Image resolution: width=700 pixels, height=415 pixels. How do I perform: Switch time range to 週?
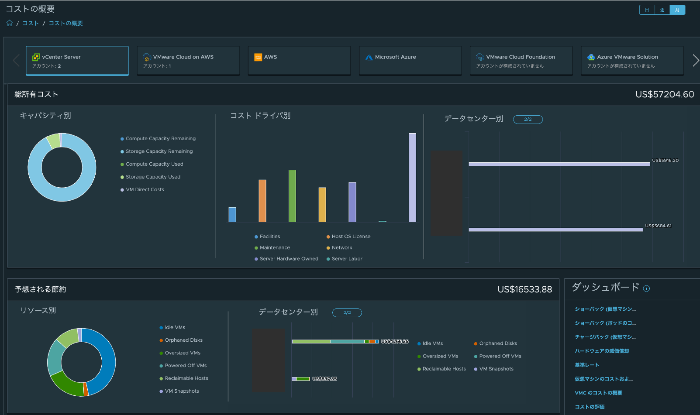click(662, 10)
